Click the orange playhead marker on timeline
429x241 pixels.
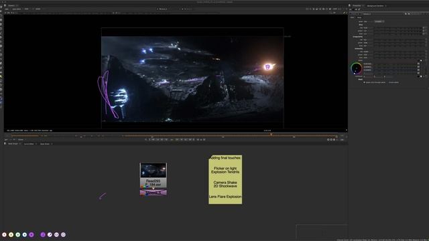[x=271, y=134]
